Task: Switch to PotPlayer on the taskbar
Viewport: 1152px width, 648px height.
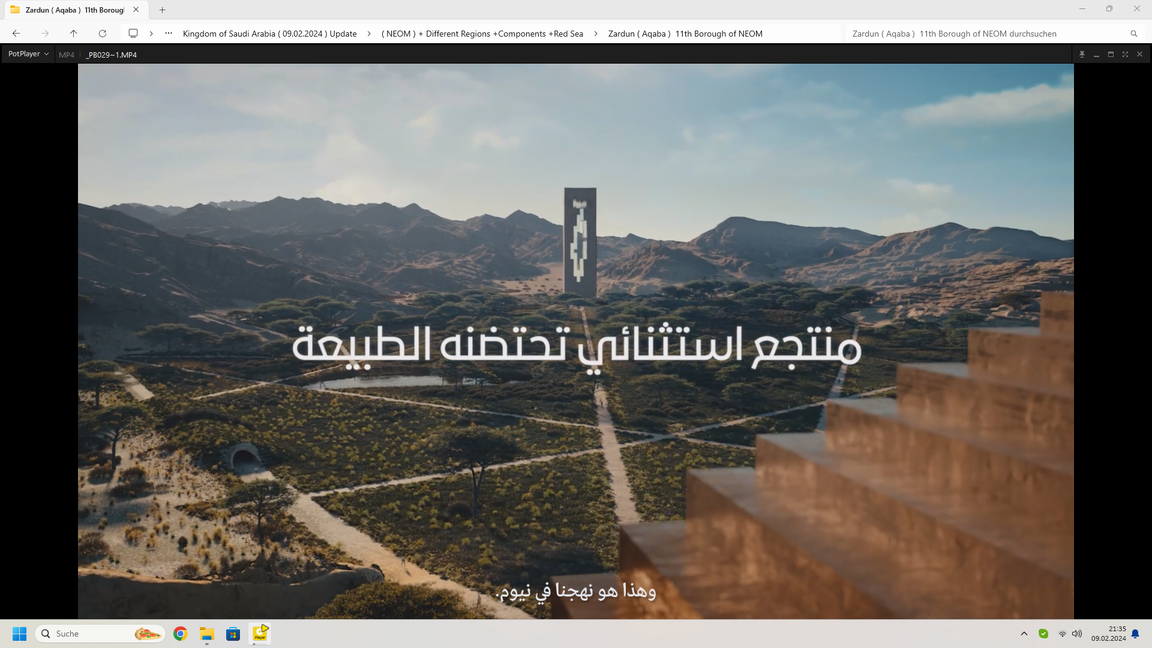Action: (x=260, y=634)
